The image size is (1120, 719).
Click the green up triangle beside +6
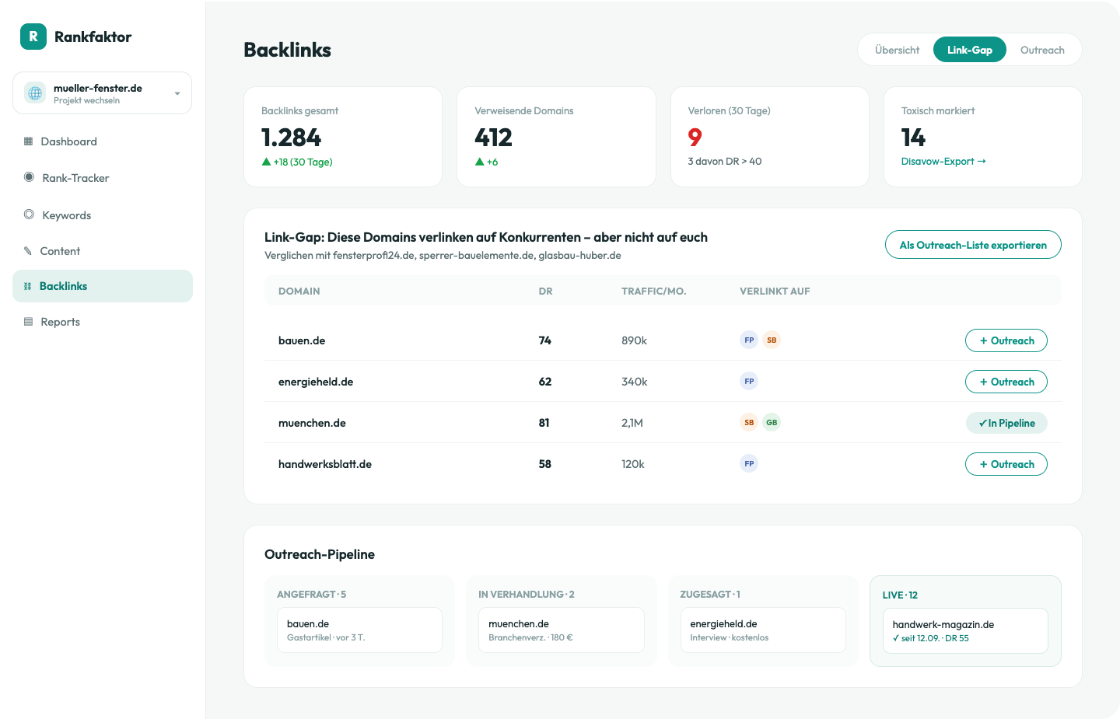point(480,162)
